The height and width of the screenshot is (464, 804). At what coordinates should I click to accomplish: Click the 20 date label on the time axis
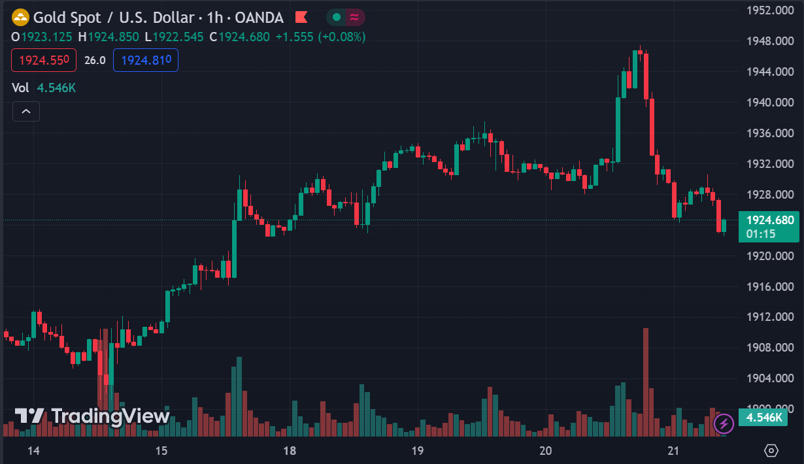click(x=546, y=450)
